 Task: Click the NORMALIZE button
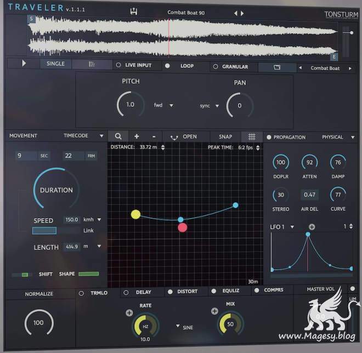tap(39, 294)
